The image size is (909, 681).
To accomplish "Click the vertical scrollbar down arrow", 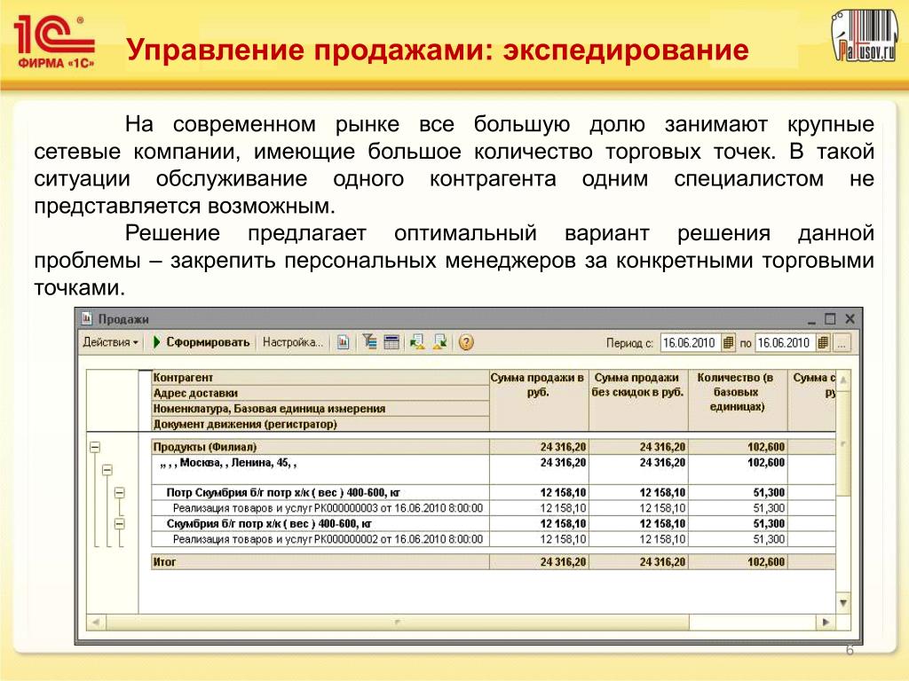I will 843,603.
